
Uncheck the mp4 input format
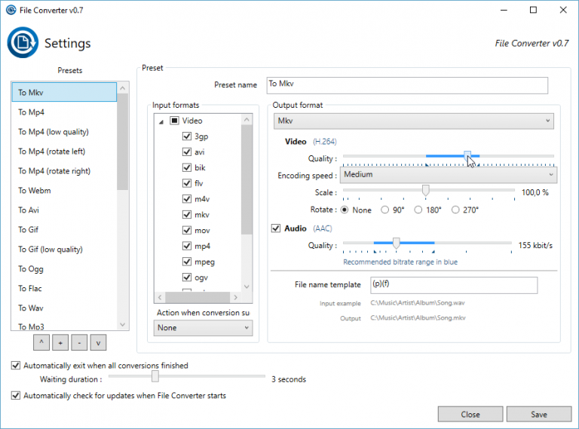click(x=187, y=246)
